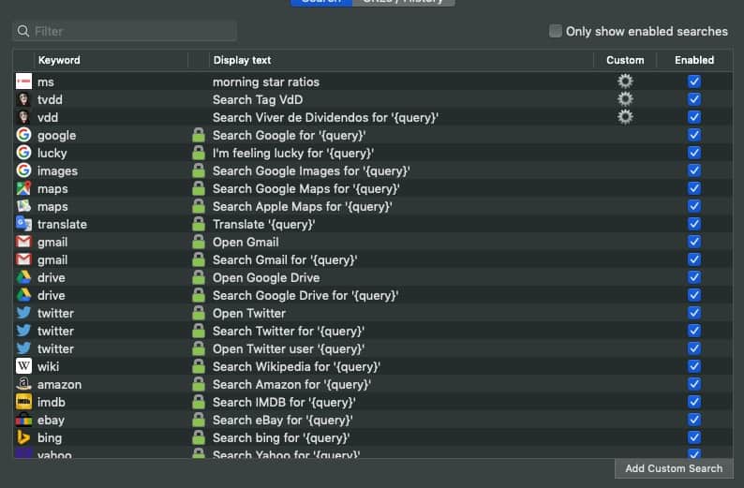Click the eBay icon in the keyword list
The image size is (744, 488).
[x=23, y=420]
